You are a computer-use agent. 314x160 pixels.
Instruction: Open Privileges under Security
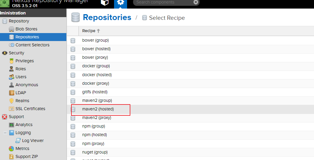(x=25, y=61)
